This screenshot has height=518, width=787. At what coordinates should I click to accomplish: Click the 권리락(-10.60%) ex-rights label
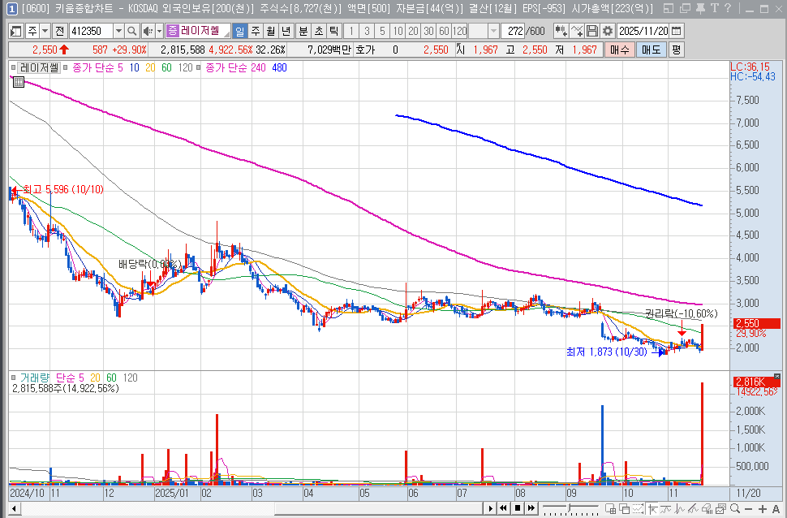(681, 314)
